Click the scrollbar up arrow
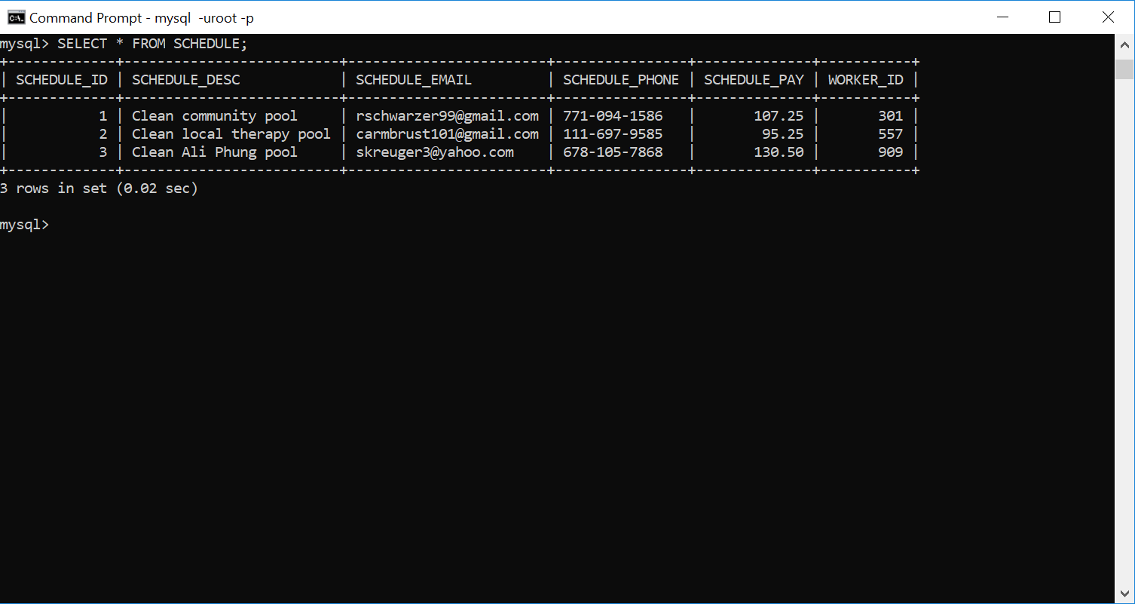The width and height of the screenshot is (1135, 604). coord(1124,44)
